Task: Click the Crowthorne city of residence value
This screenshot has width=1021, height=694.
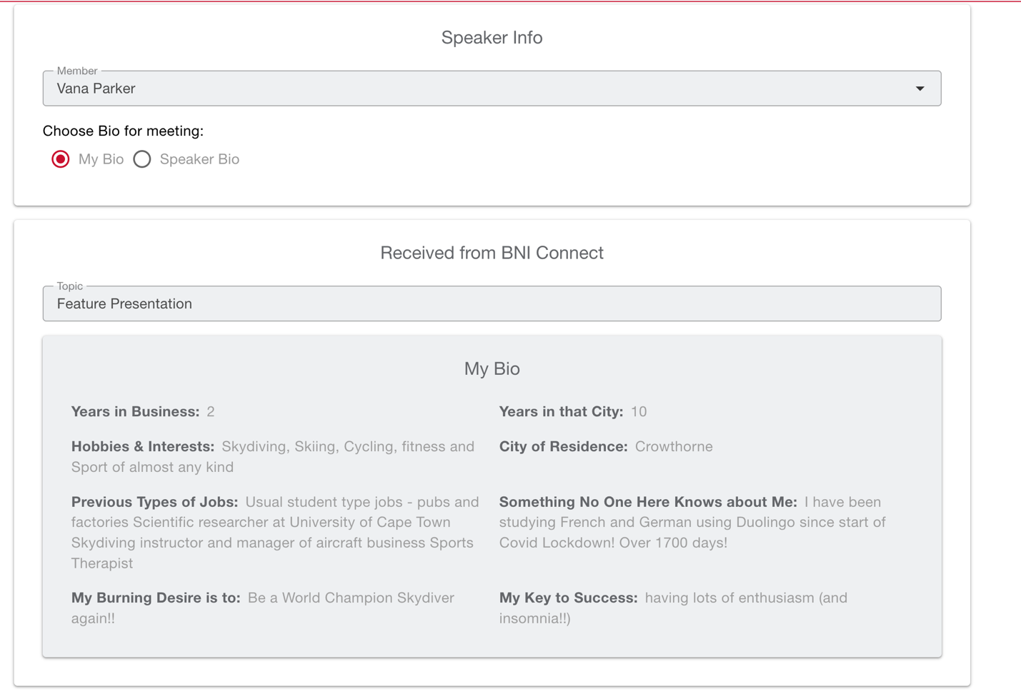Action: point(674,446)
